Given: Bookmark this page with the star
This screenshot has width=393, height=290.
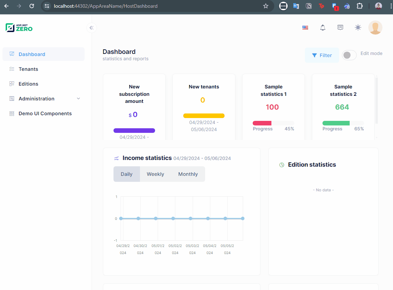Looking at the screenshot, I should 266,6.
